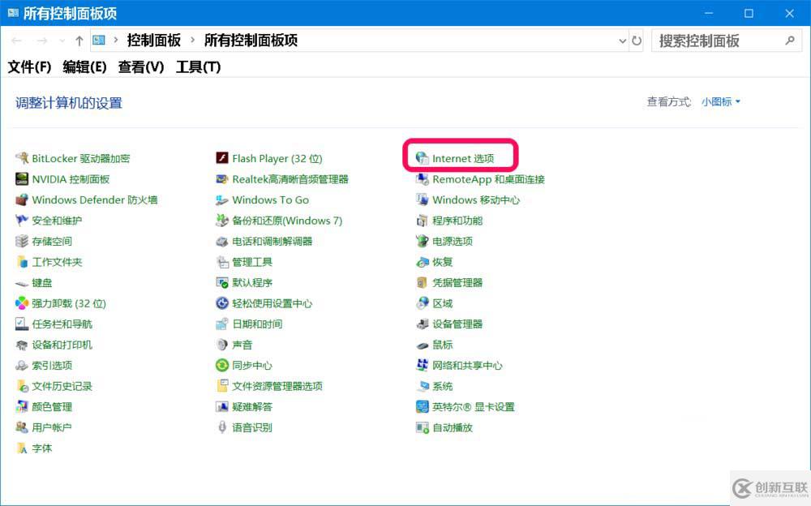Open the 语音识别 microphone icon
This screenshot has height=506, width=811.
tap(222, 427)
